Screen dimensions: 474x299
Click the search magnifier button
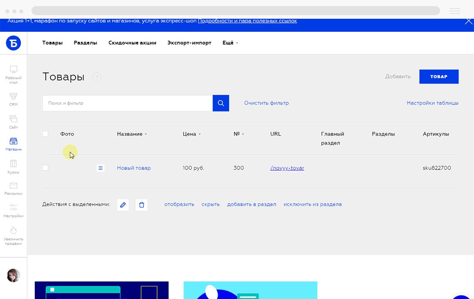[221, 103]
